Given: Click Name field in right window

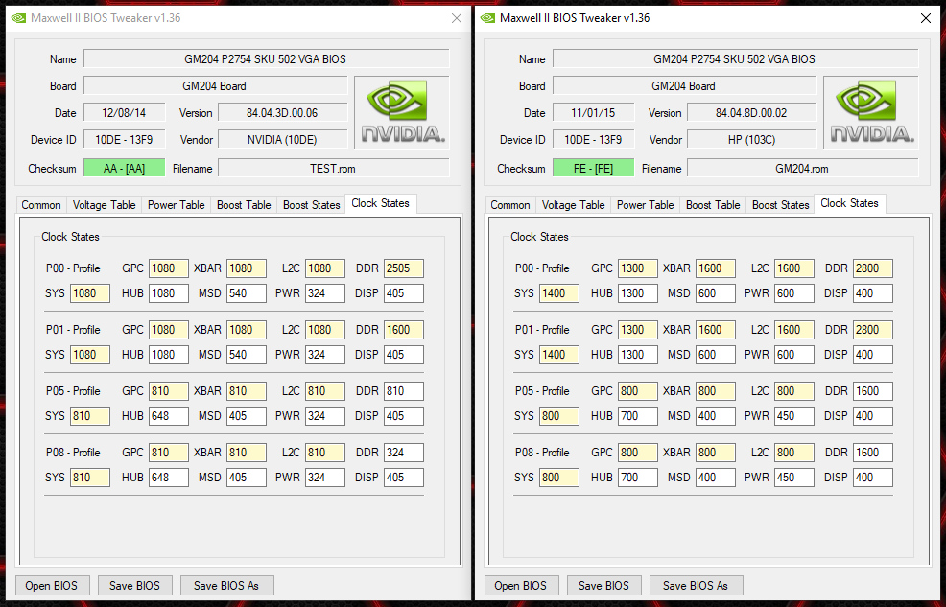Looking at the screenshot, I should pyautogui.click(x=736, y=59).
